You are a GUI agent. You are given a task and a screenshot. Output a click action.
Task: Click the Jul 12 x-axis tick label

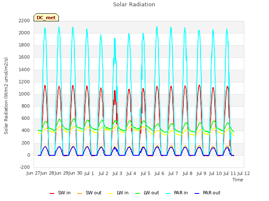coord(244,173)
